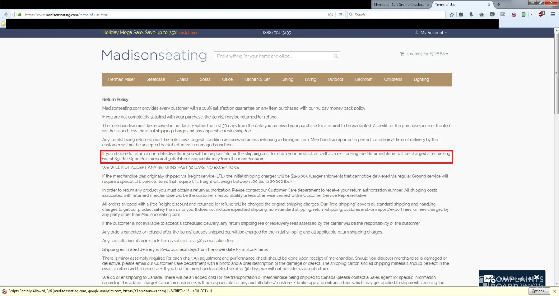Click 'WE WILL NOT ACCEPT ANY RETURNS PAST 30 DAYS' line

point(171,168)
